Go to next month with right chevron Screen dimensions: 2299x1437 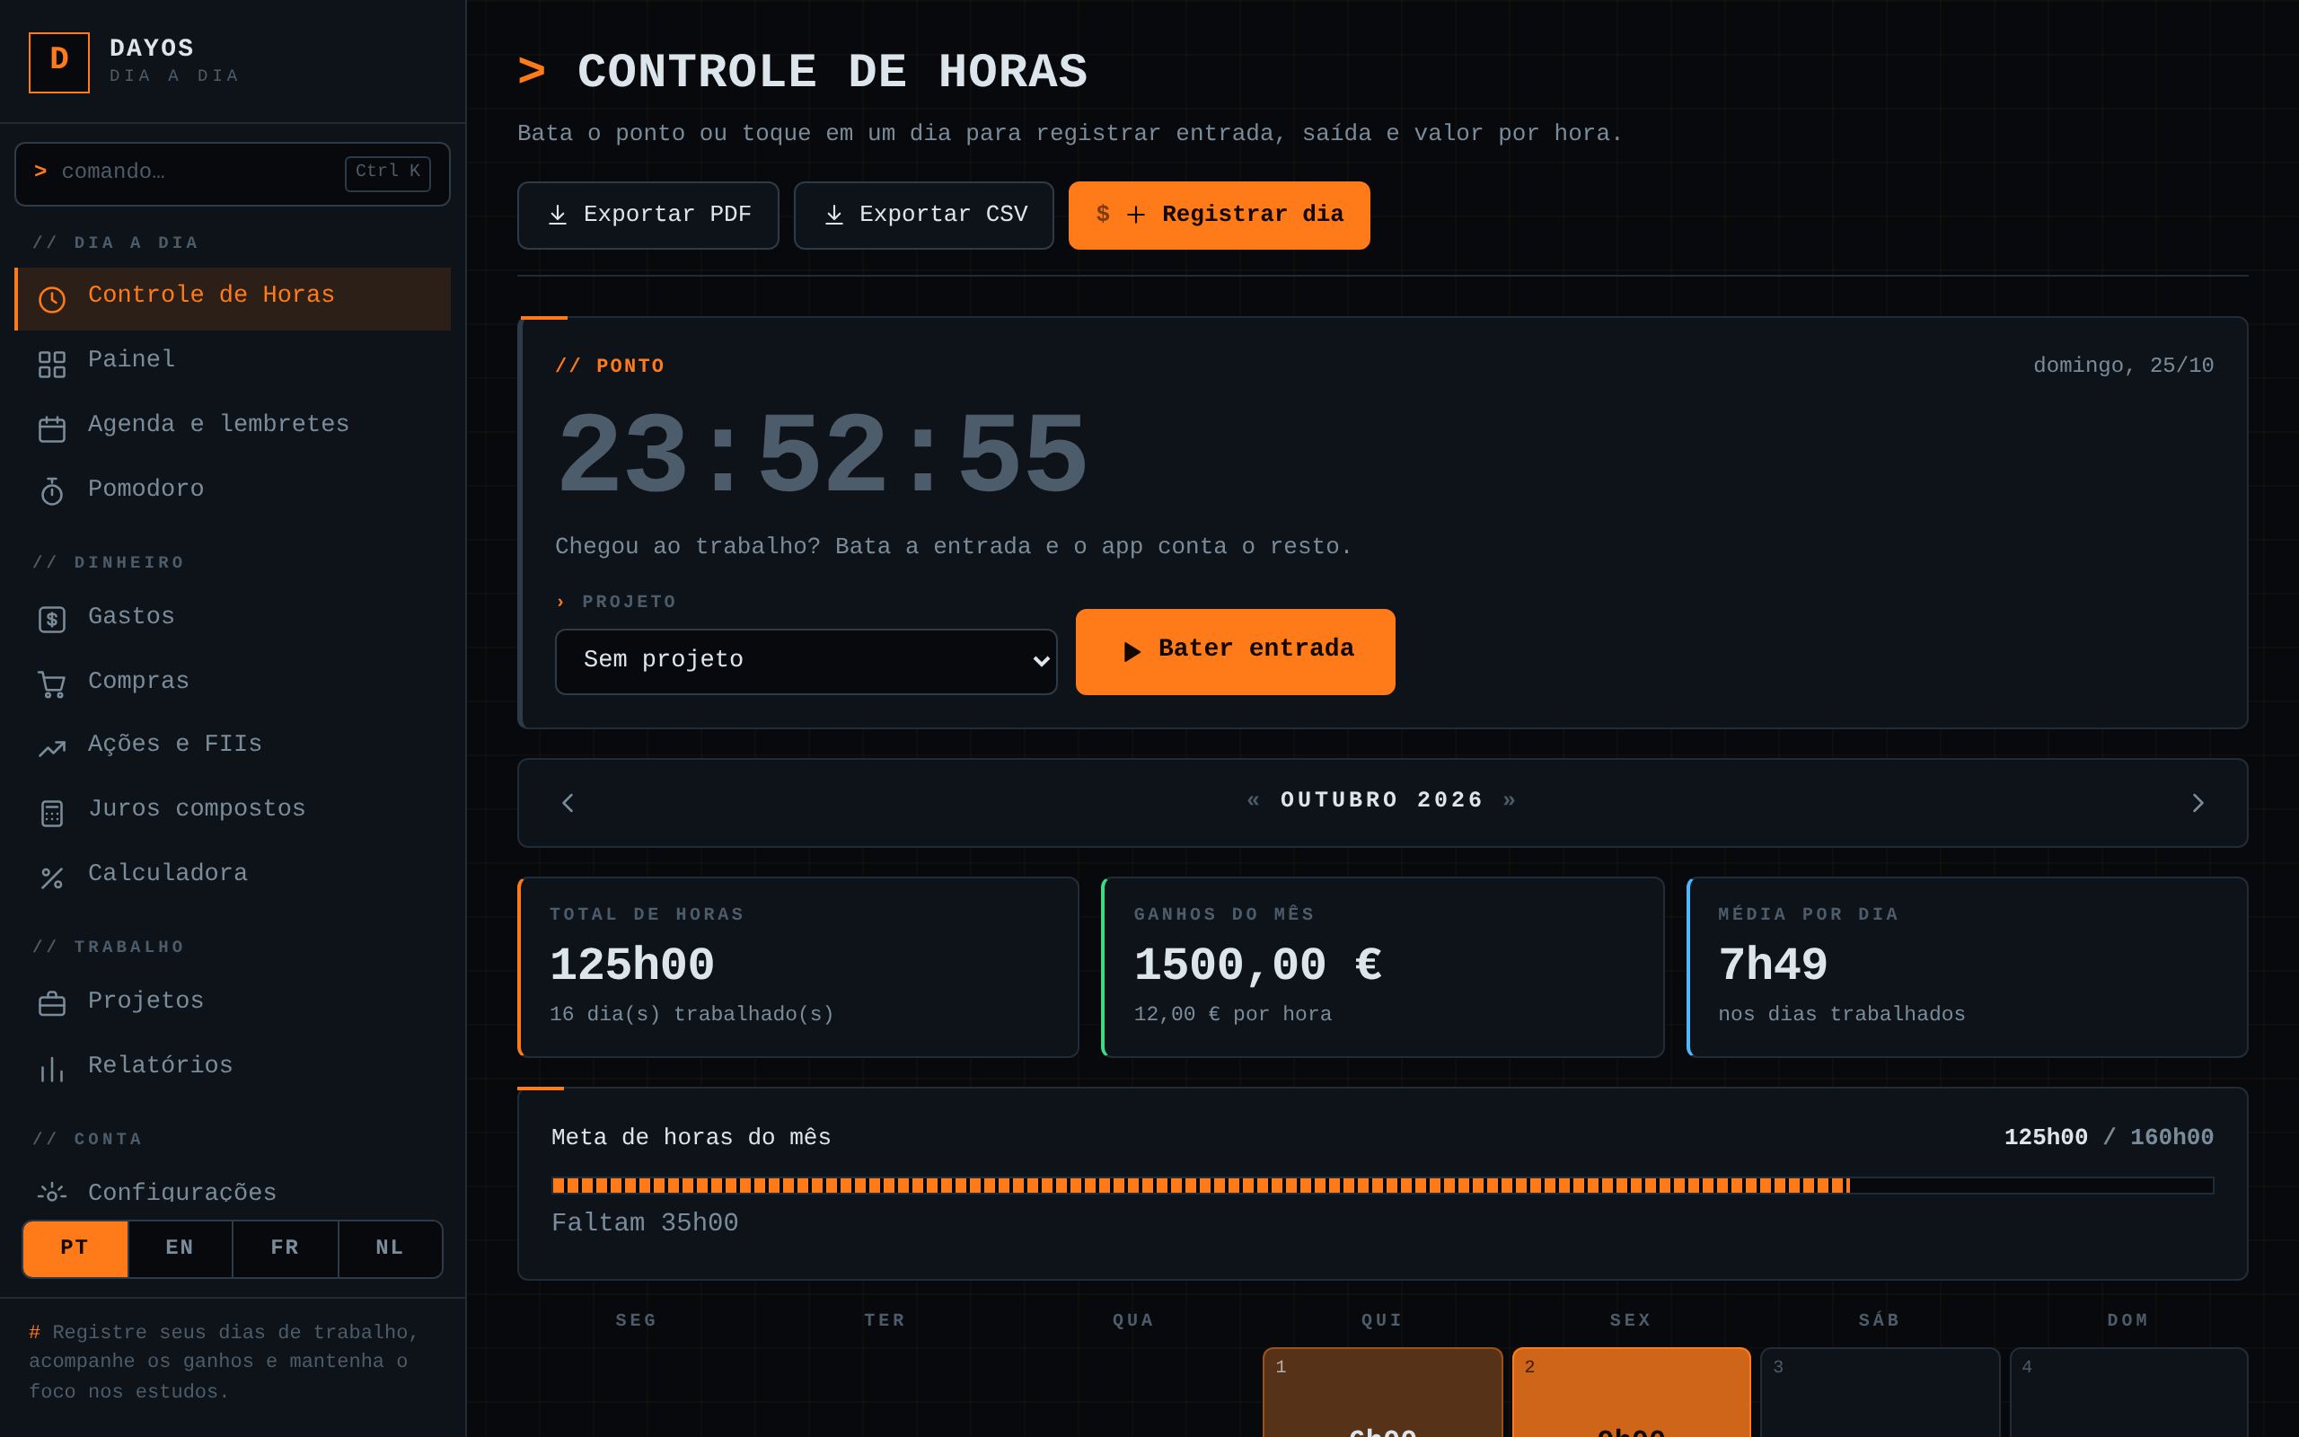[2198, 803]
